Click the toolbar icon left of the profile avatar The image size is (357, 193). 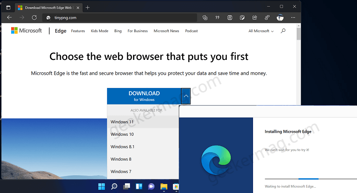pyautogui.click(x=267, y=17)
